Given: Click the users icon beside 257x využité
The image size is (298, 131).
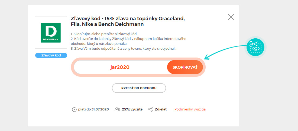Looking at the screenshot, I should [x=118, y=109].
